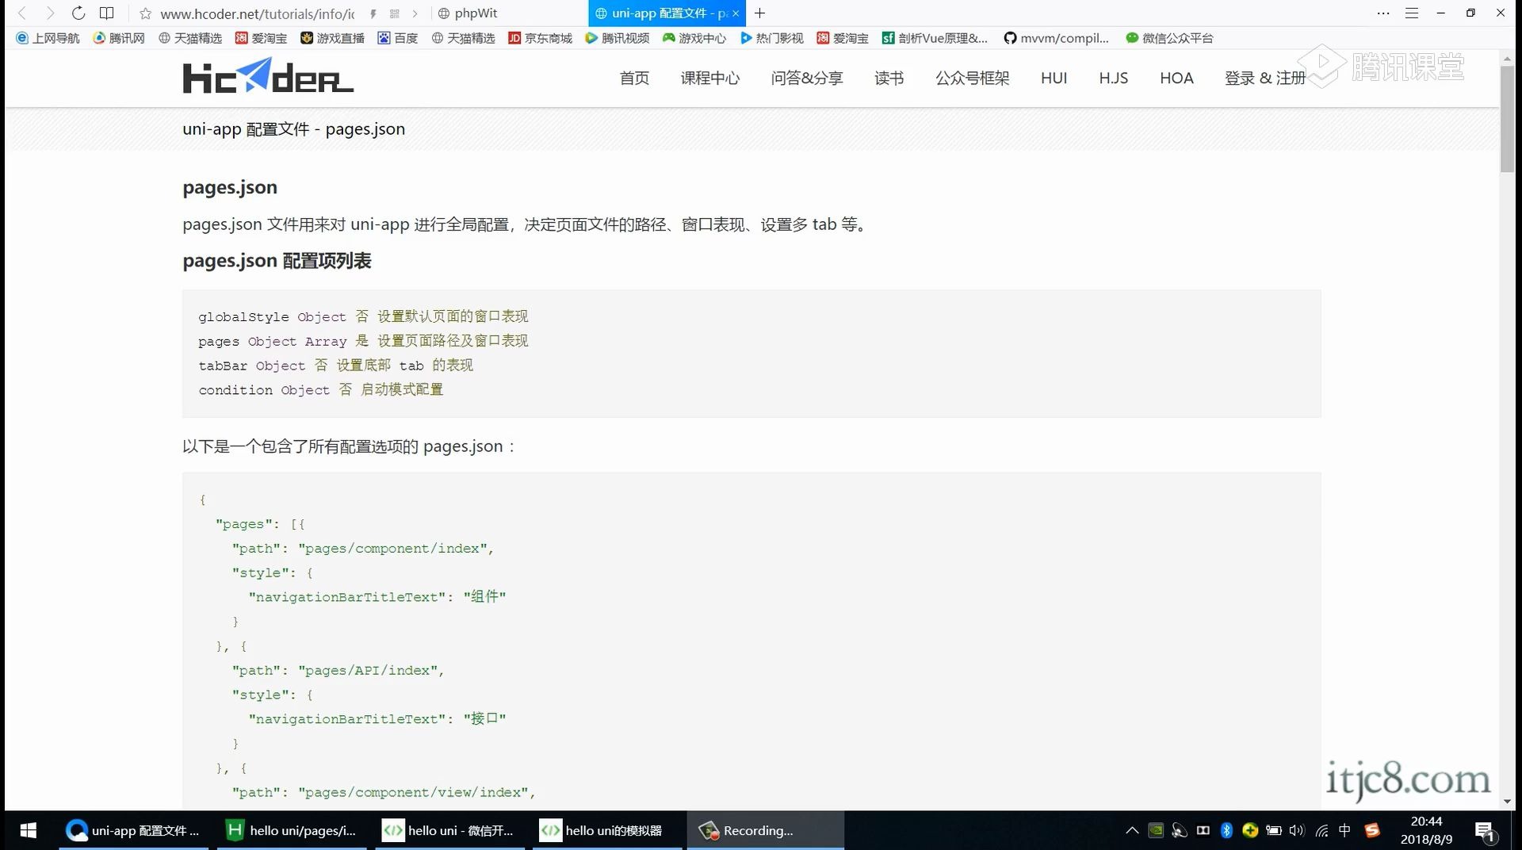Click the NVIDIA tray icon
Screen dimensions: 1522x850
[1157, 830]
